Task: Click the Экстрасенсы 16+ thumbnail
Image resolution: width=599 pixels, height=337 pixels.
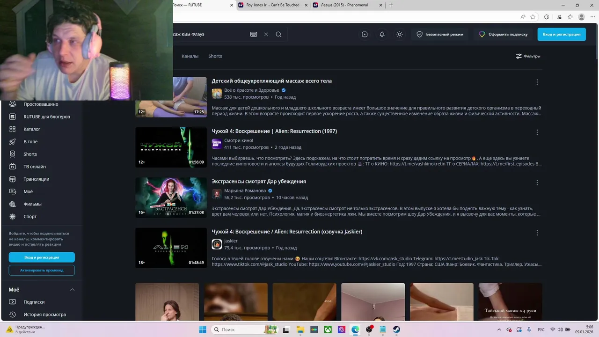Action: [171, 198]
